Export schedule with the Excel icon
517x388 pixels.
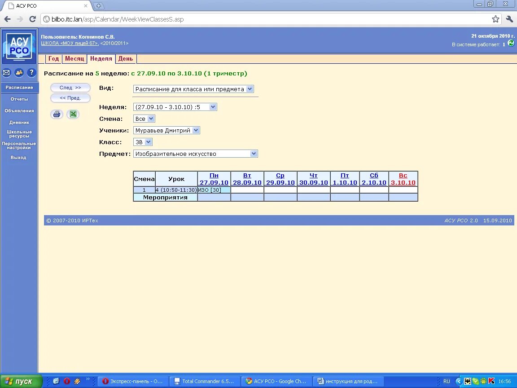point(73,114)
